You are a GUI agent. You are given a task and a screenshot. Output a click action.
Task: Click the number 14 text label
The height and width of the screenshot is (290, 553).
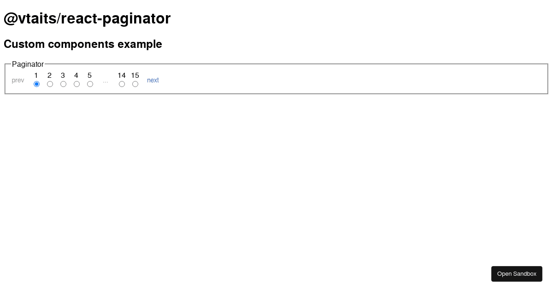coord(122,75)
